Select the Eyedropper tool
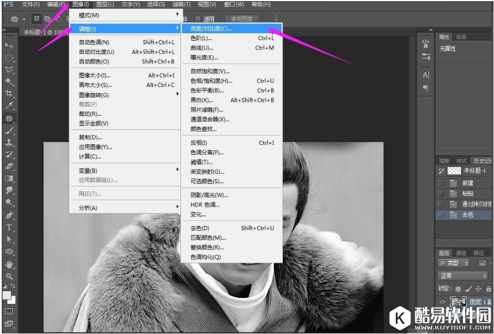The width and height of the screenshot is (494, 334). [x=10, y=106]
